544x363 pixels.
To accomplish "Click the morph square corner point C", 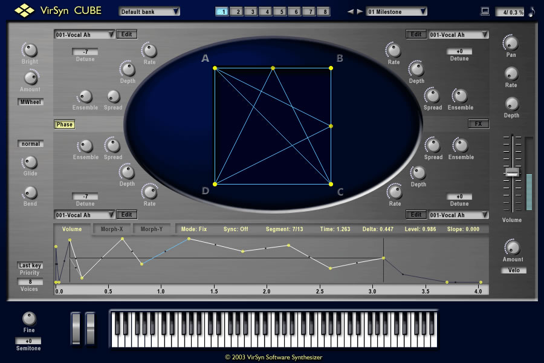I will click(x=331, y=184).
